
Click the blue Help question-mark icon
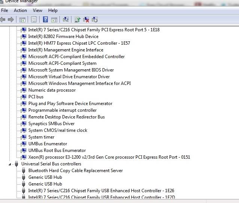tap(45, 20)
